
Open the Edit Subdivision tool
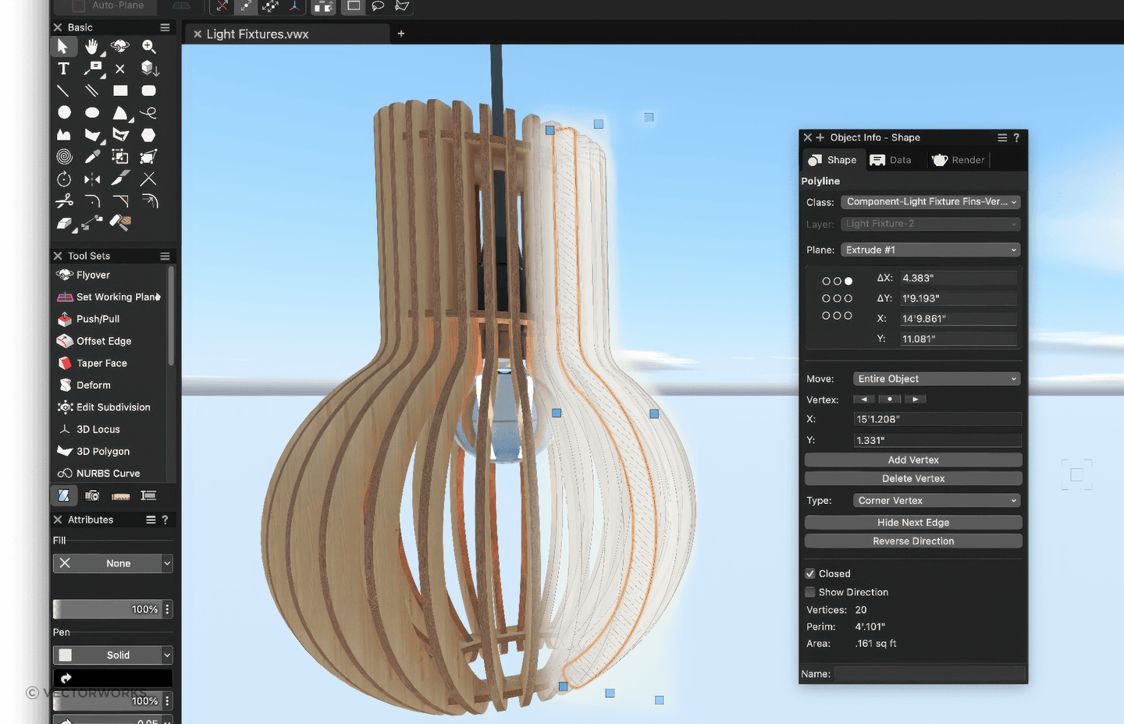(113, 406)
